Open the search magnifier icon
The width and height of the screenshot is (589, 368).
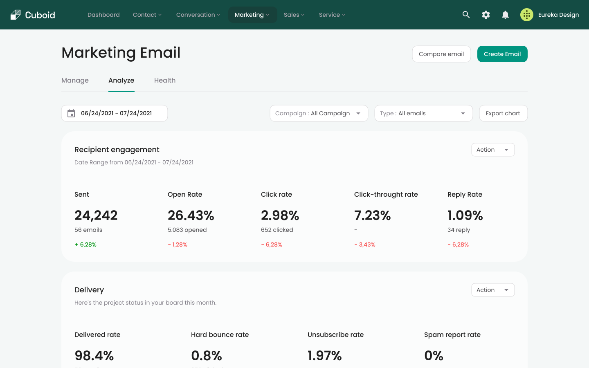click(x=466, y=15)
